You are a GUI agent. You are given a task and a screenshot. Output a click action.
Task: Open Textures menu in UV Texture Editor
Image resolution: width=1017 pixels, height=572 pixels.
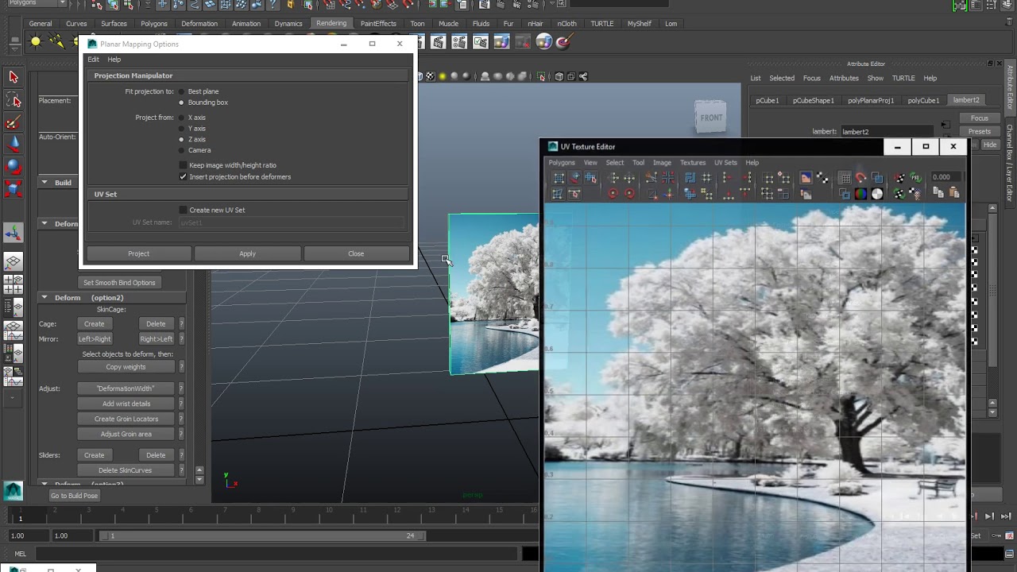[692, 163]
